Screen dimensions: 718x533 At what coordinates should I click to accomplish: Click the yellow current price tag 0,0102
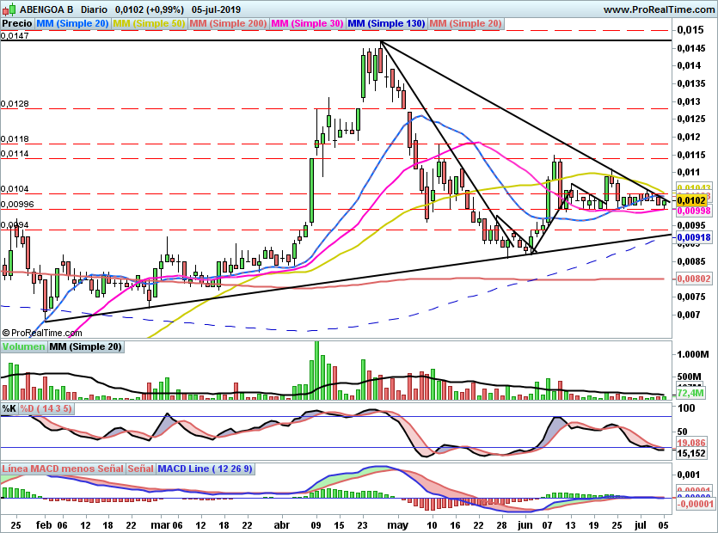click(x=691, y=200)
